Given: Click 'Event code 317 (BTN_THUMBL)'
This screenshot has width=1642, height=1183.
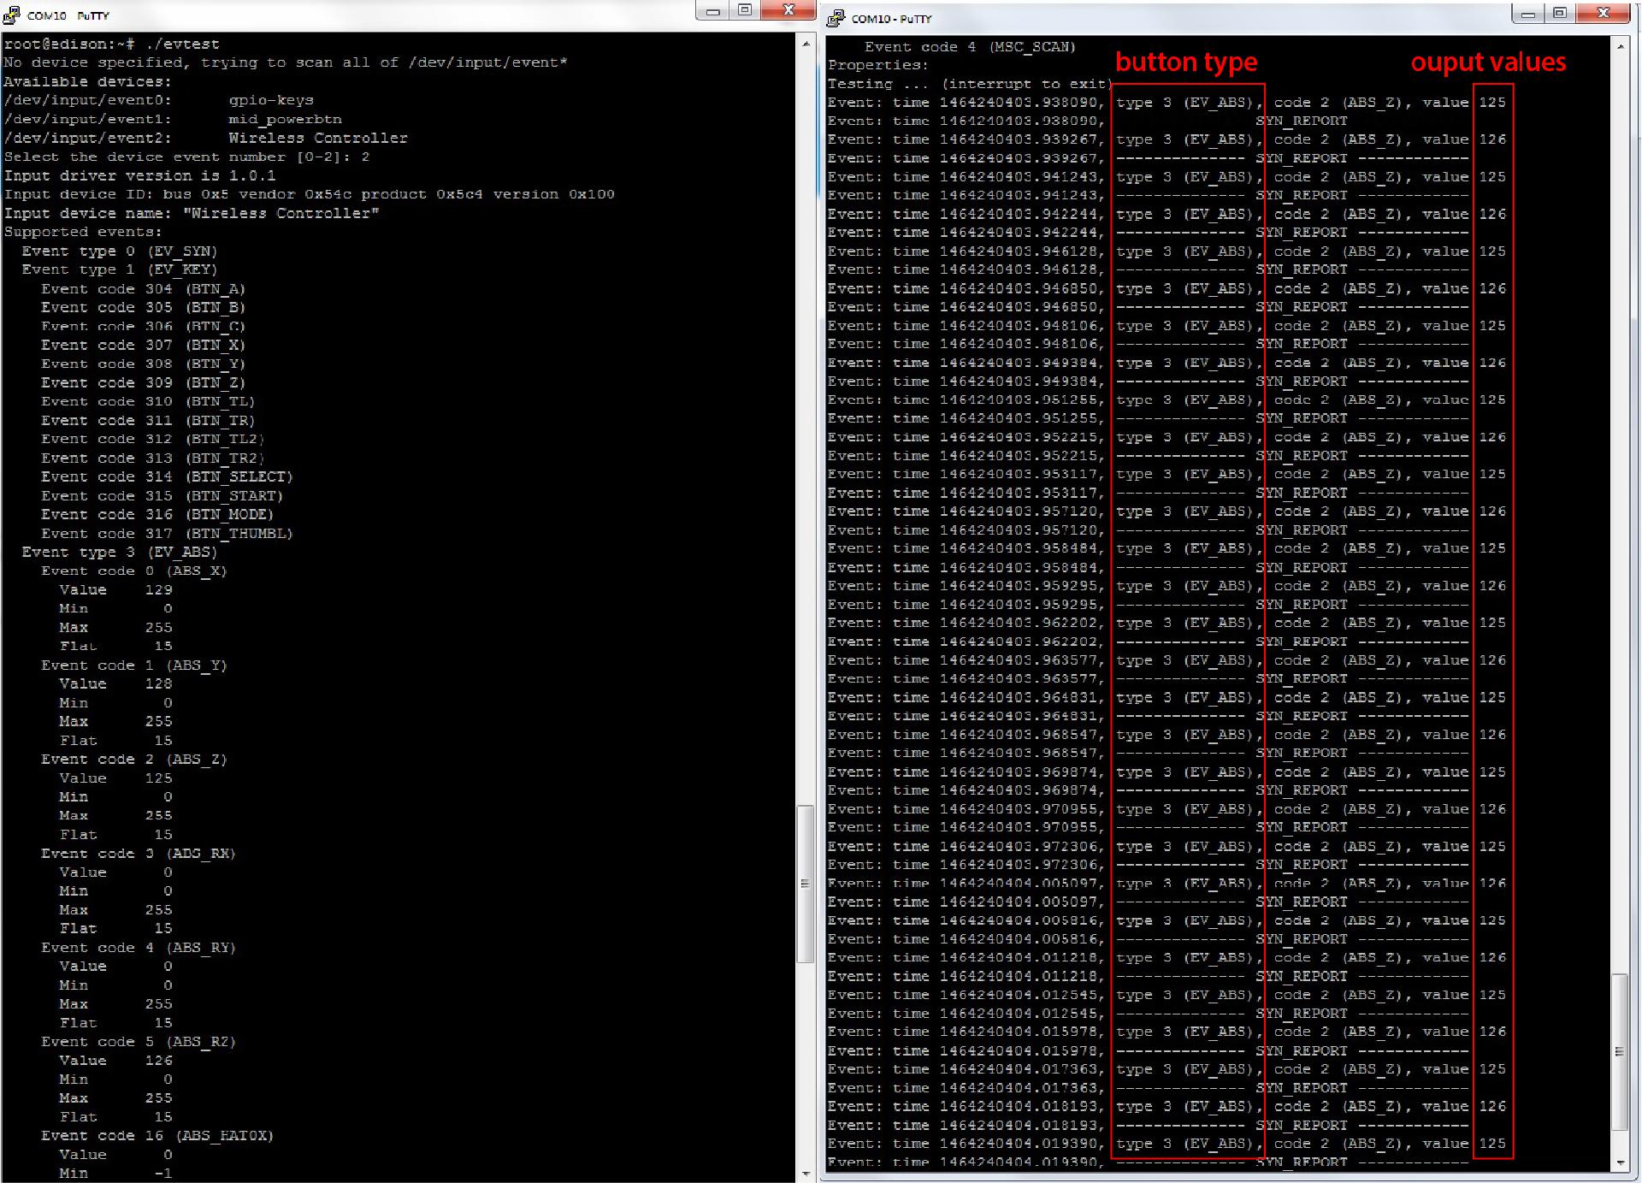Looking at the screenshot, I should [167, 533].
